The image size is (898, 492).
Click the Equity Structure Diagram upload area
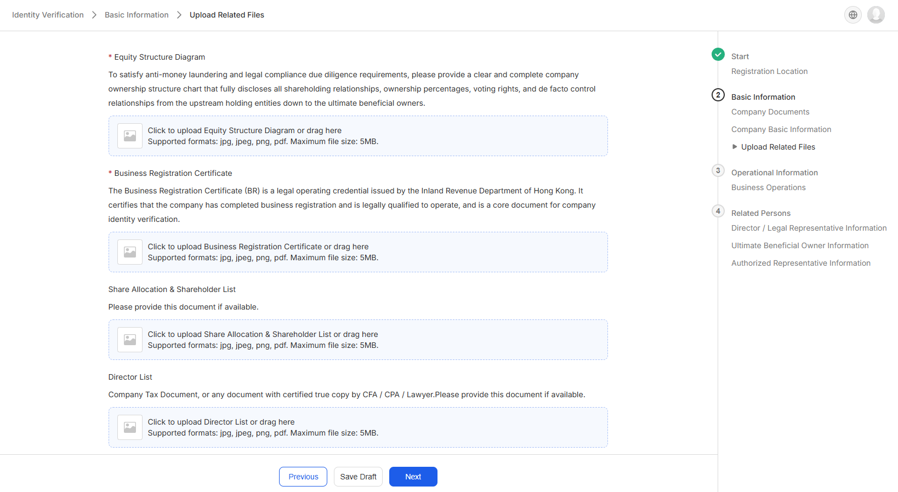pyautogui.click(x=358, y=136)
